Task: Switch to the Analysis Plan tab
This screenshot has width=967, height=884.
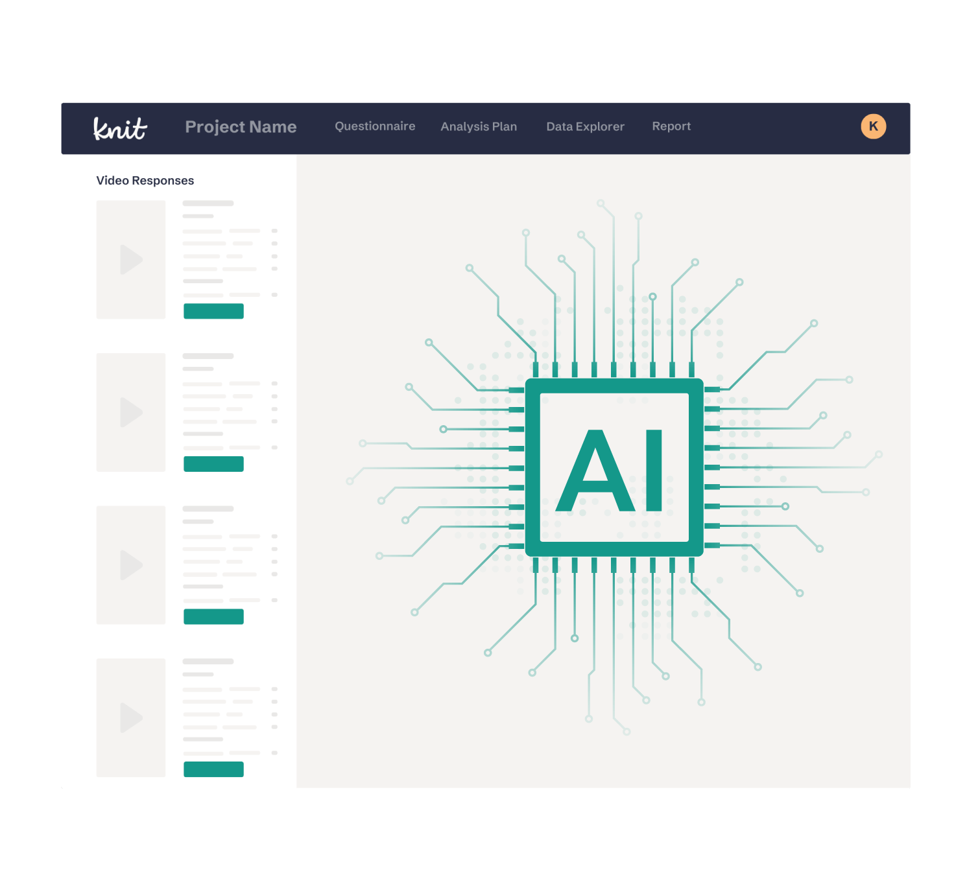Action: click(479, 126)
